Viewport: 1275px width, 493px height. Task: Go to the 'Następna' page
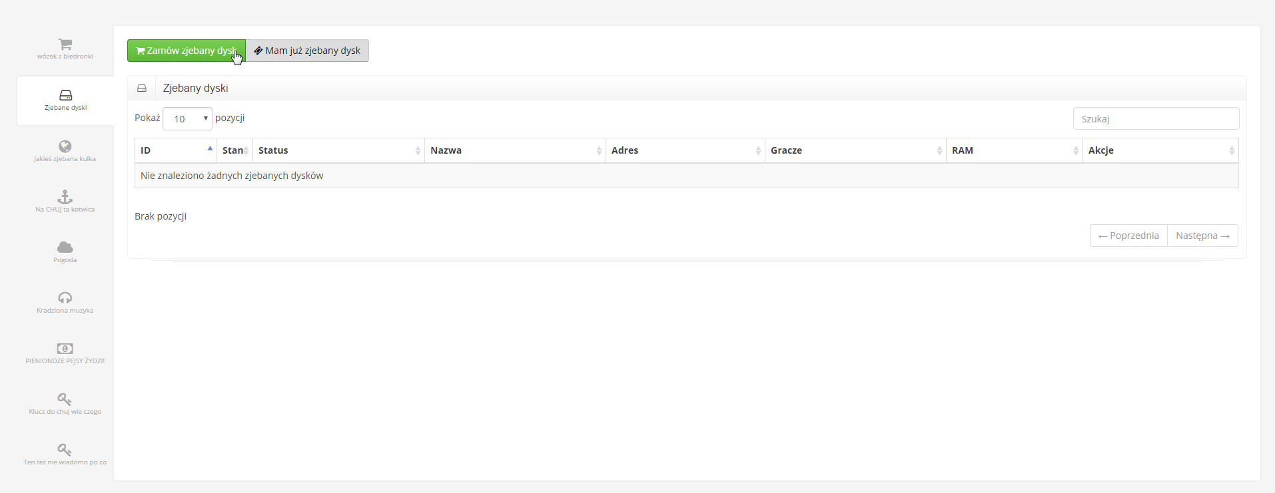click(x=1202, y=236)
